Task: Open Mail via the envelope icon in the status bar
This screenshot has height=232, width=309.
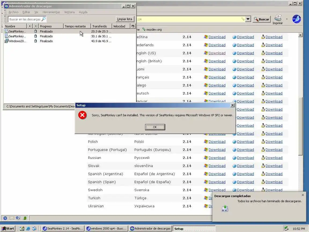Action: (12, 218)
